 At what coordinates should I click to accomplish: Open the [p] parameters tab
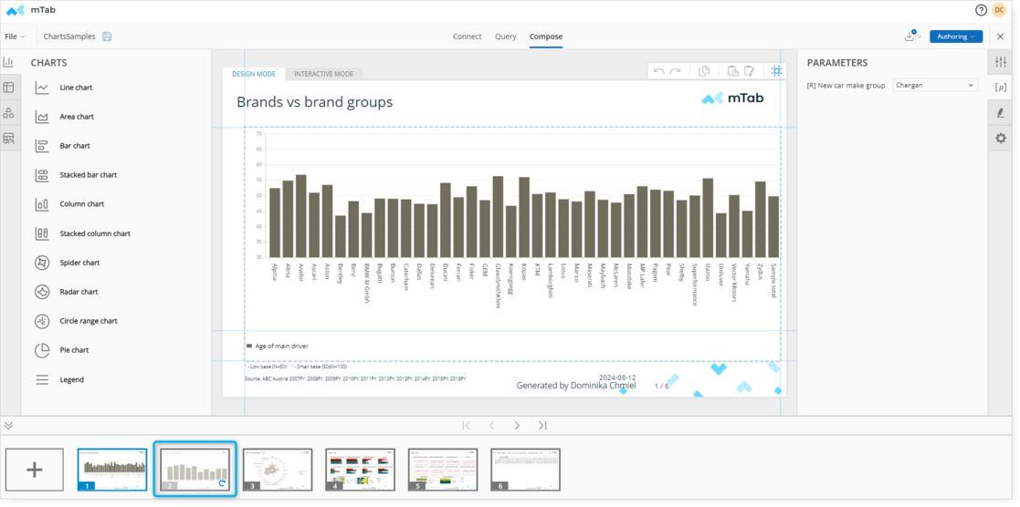point(1001,88)
